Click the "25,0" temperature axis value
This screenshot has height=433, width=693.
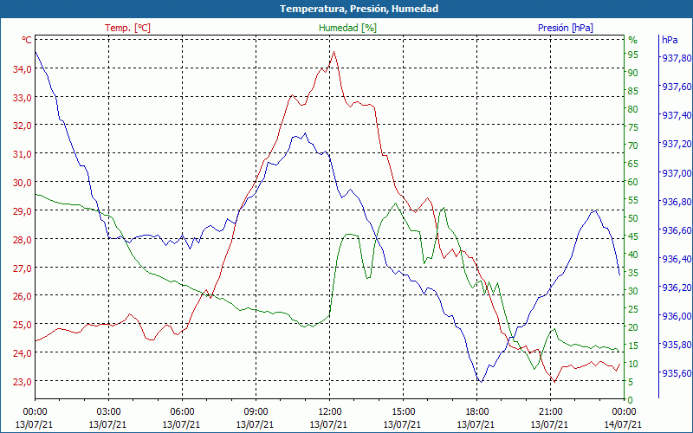[23, 324]
